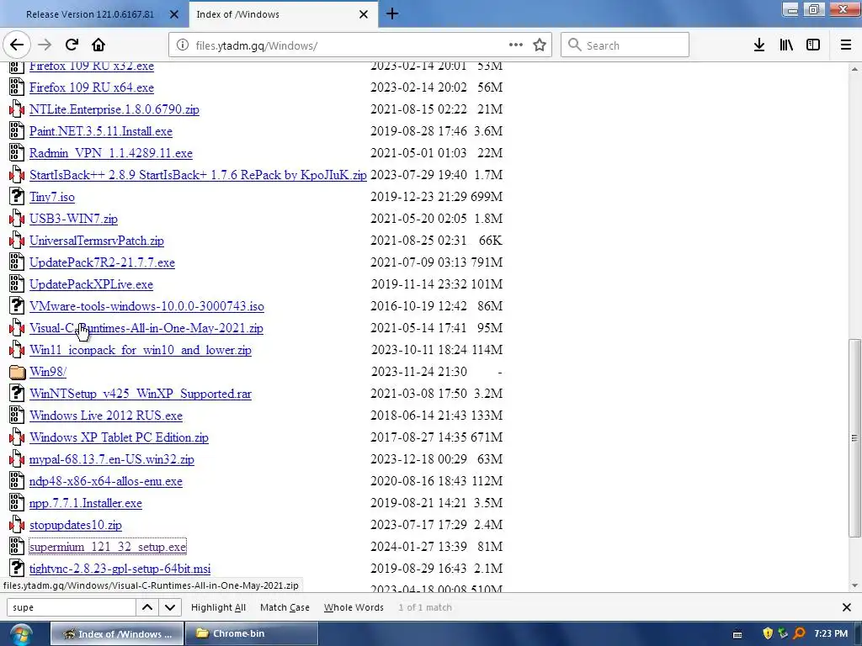
Task: Reload the current page
Action: [72, 45]
